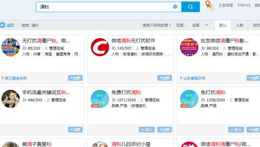This screenshot has width=260, height=147.
Task: Click members icon beside 85/200
Action: [x=24, y=48]
